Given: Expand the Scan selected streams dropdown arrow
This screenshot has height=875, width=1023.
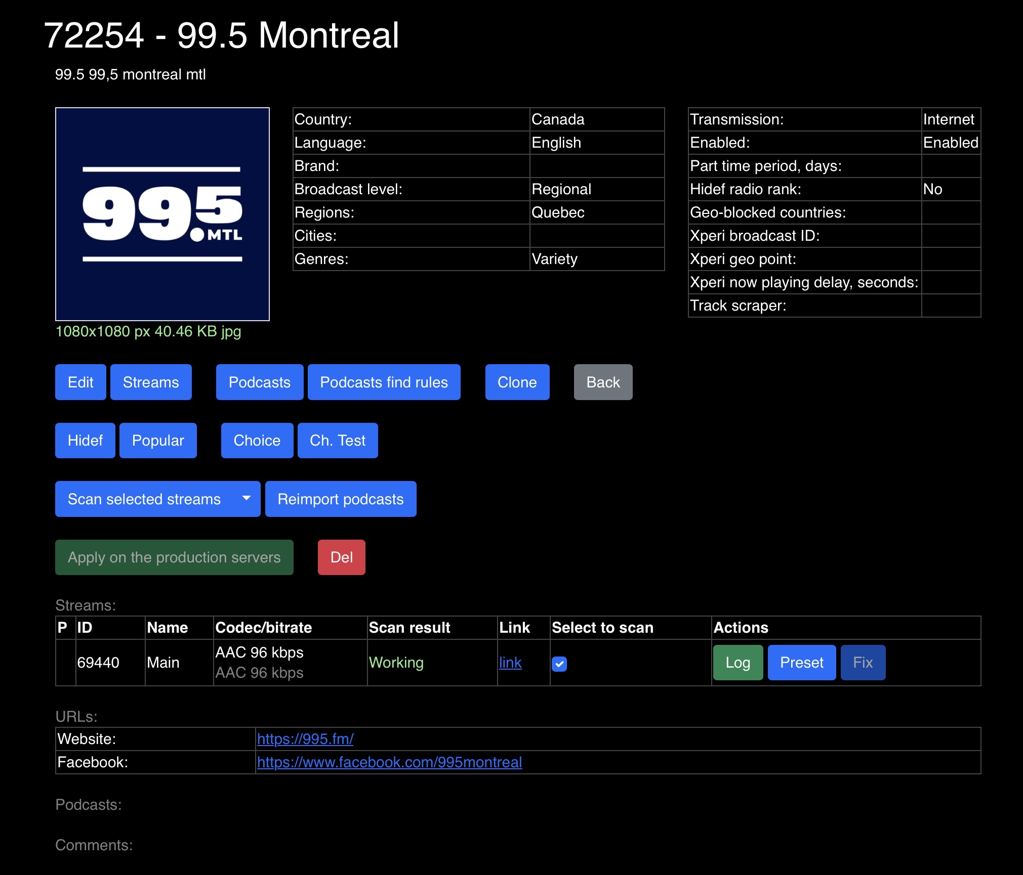Looking at the screenshot, I should (247, 499).
